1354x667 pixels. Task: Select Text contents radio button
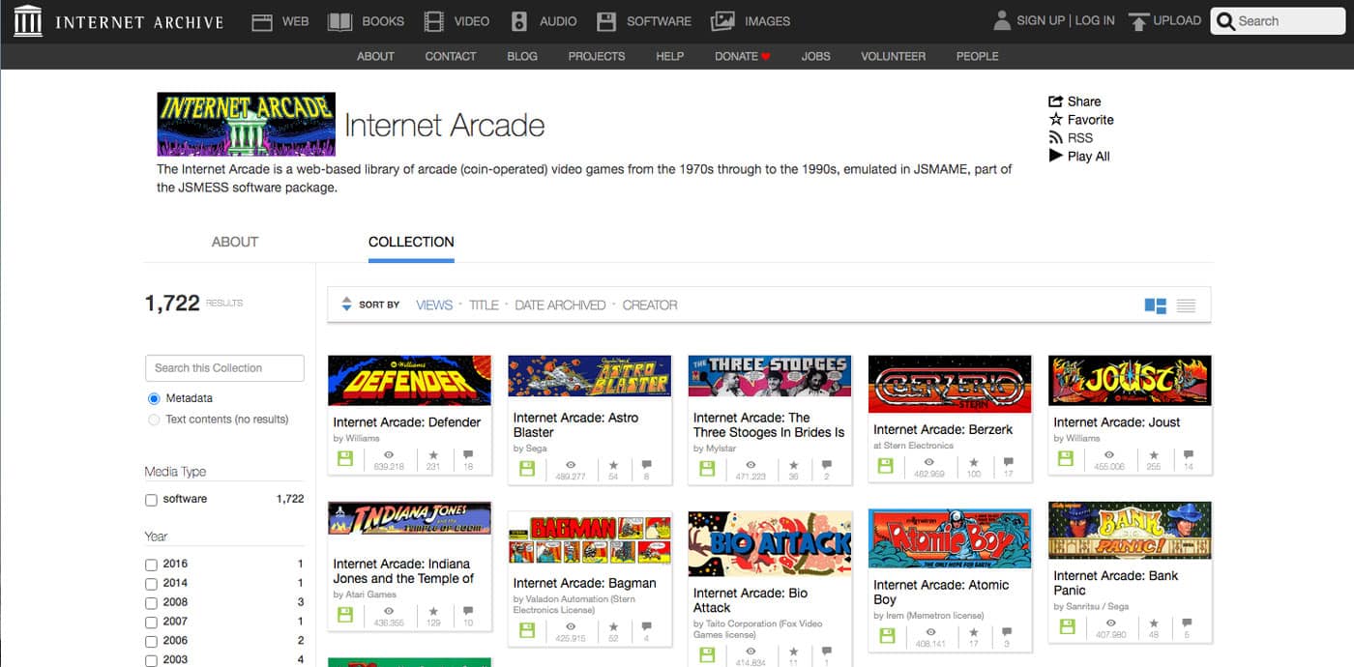(x=154, y=420)
